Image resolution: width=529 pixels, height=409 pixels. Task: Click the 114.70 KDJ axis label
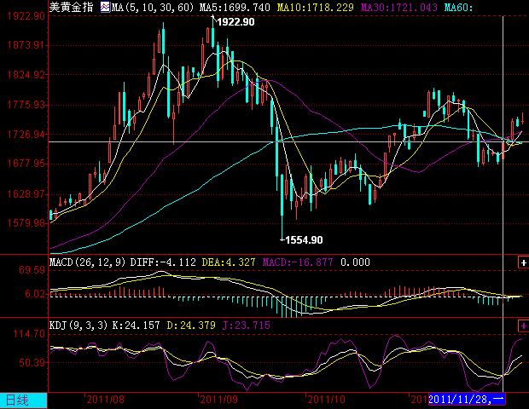29,334
